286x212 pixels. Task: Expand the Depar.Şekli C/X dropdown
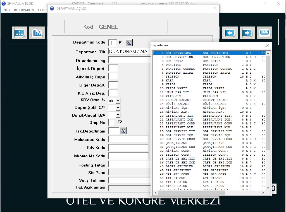118,108
